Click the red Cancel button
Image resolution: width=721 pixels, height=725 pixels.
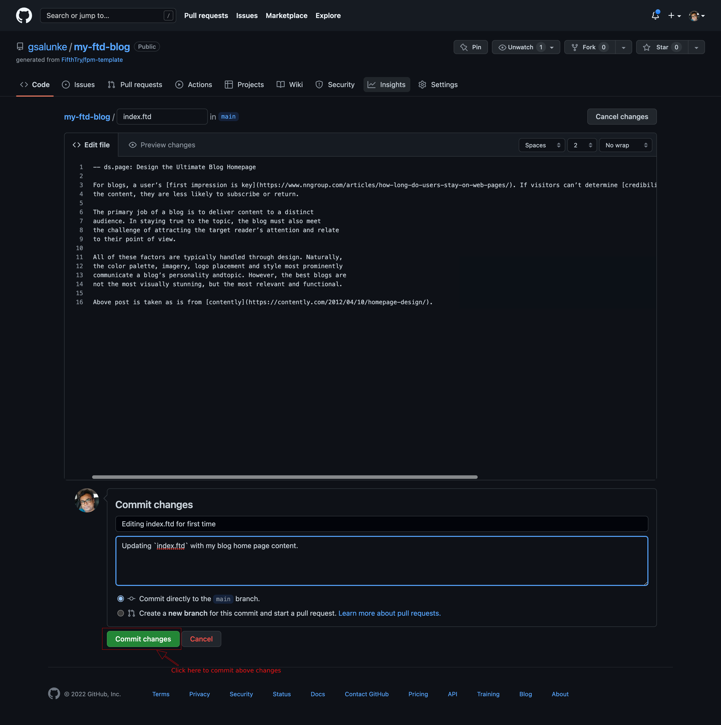(x=201, y=639)
